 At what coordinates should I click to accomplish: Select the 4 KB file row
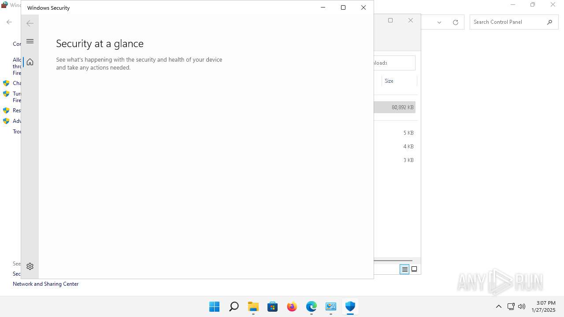[x=395, y=147]
